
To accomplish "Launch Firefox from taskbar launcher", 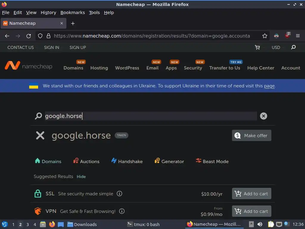I will 52,224.
